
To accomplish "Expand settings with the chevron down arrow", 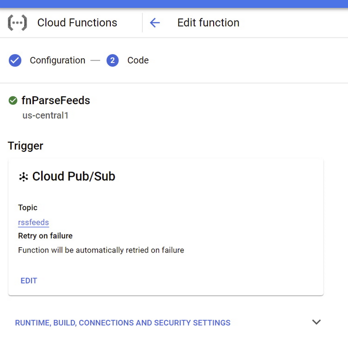I will [x=316, y=322].
